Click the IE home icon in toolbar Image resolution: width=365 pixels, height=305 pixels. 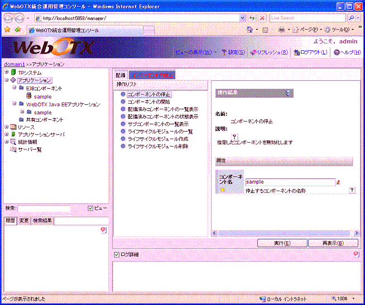click(249, 29)
